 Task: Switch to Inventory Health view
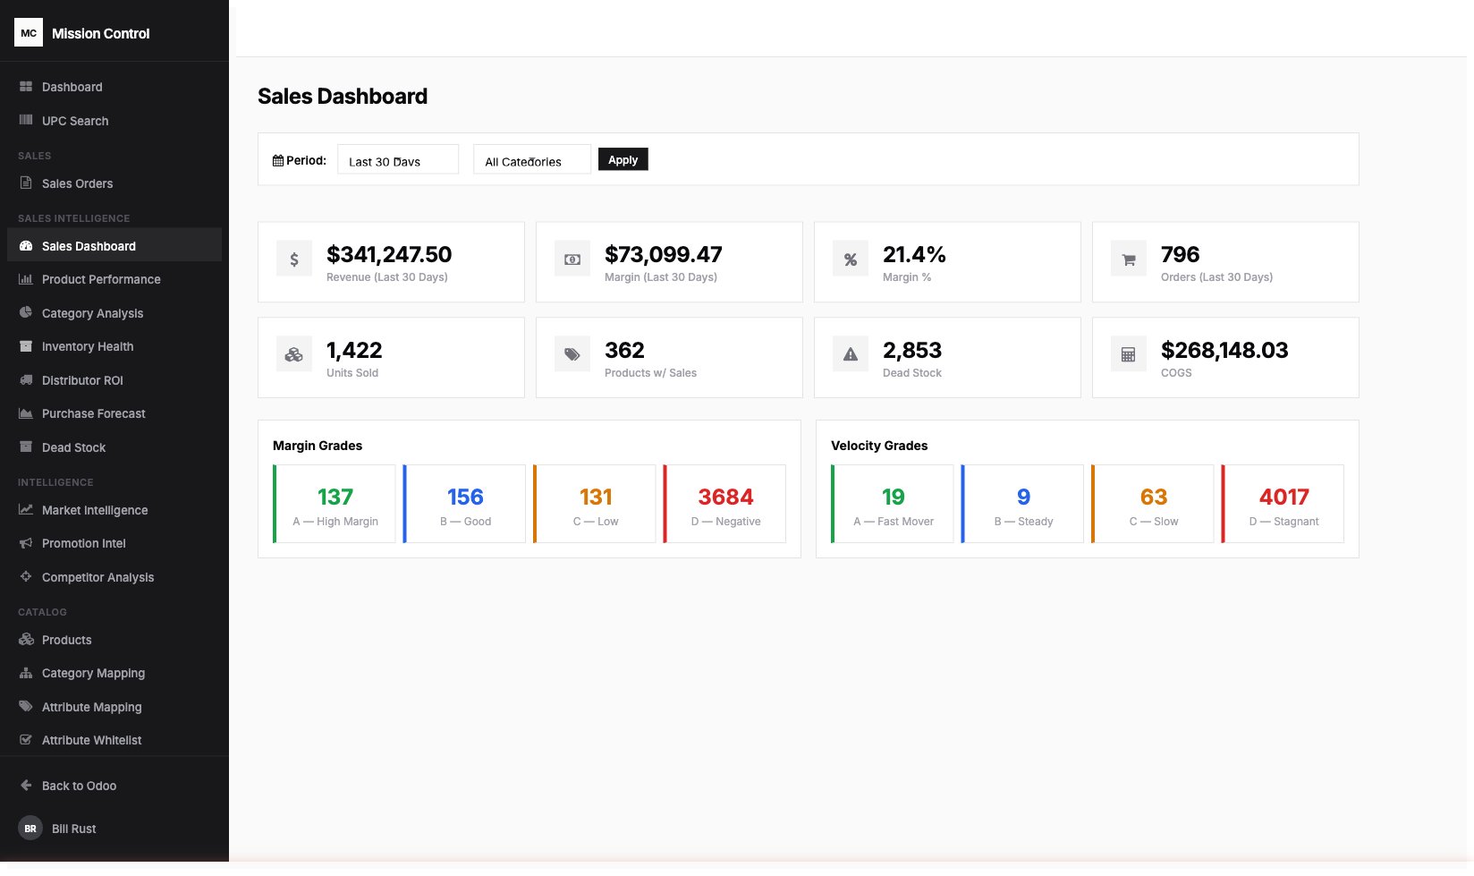87,346
